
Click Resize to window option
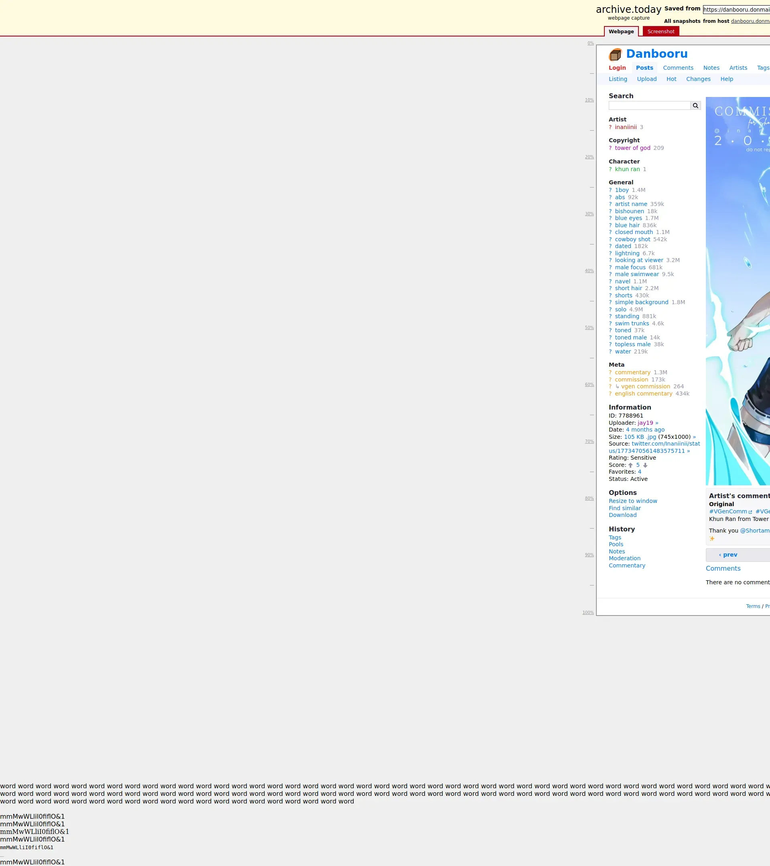633,501
